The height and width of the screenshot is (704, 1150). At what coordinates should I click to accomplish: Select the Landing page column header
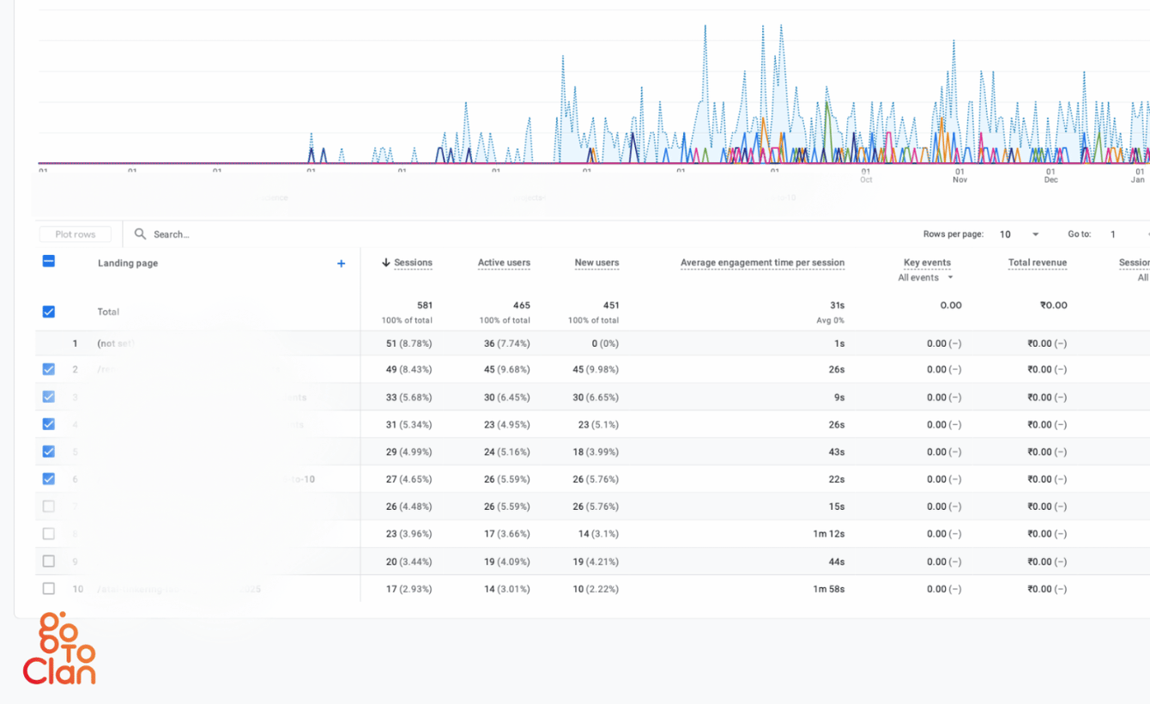coord(127,264)
